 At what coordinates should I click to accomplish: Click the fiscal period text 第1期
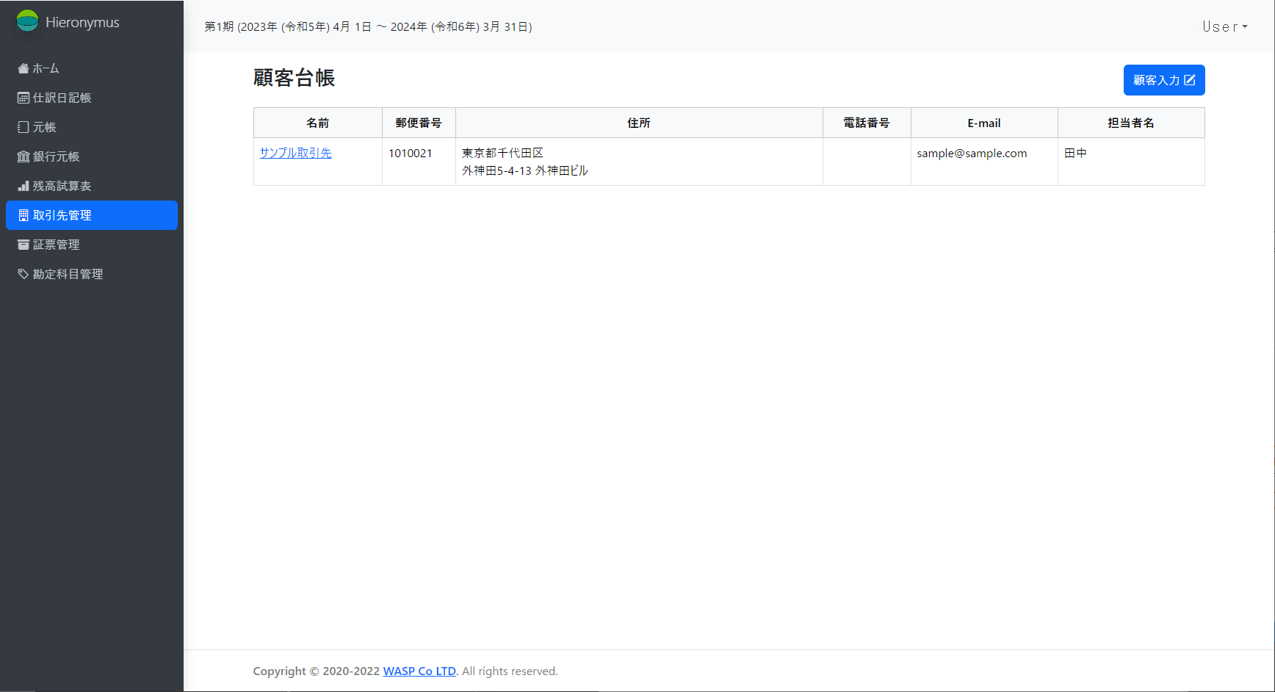pyautogui.click(x=368, y=26)
